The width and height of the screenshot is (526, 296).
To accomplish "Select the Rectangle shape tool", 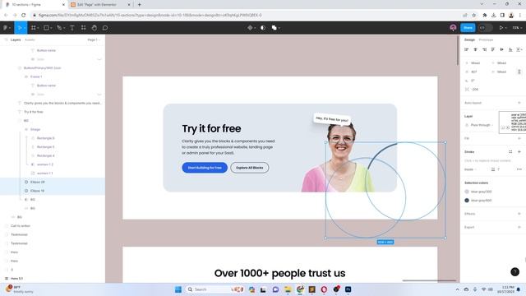I will (46, 28).
